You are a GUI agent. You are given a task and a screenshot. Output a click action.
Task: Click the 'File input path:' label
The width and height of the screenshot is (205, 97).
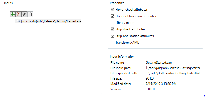[x=121, y=68]
